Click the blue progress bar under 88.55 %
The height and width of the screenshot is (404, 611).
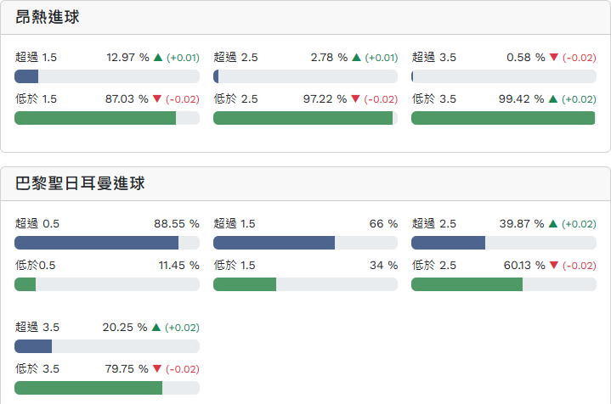click(x=96, y=243)
